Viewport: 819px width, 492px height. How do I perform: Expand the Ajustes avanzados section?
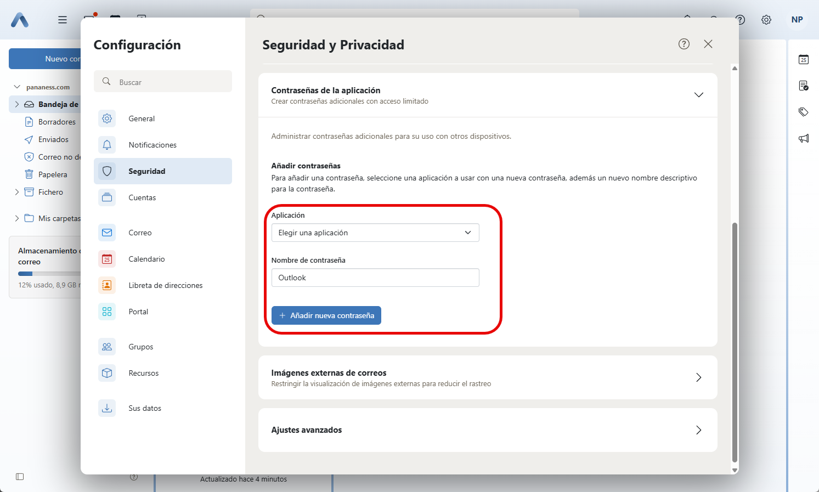click(698, 430)
